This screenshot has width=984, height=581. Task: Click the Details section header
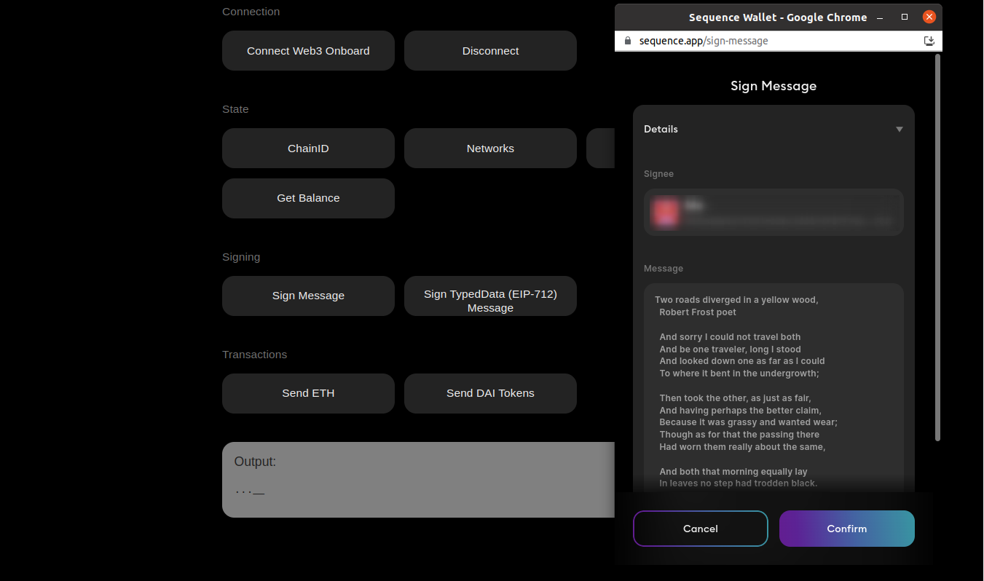774,129
